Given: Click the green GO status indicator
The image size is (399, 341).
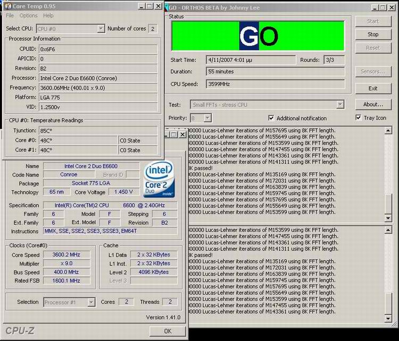Looking at the screenshot, I should pos(258,36).
